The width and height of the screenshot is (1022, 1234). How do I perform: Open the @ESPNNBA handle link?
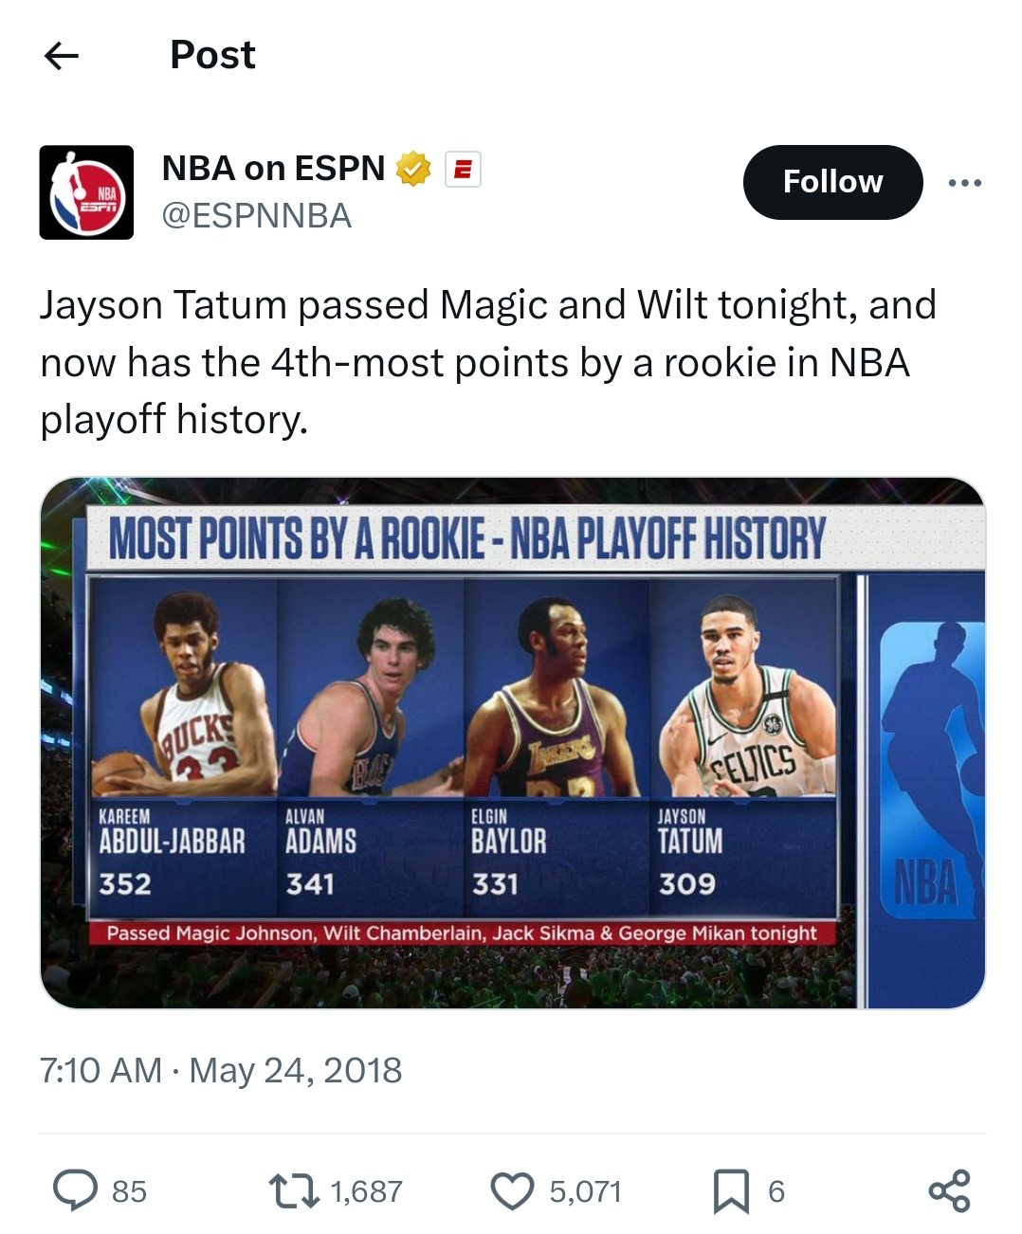[x=257, y=216]
